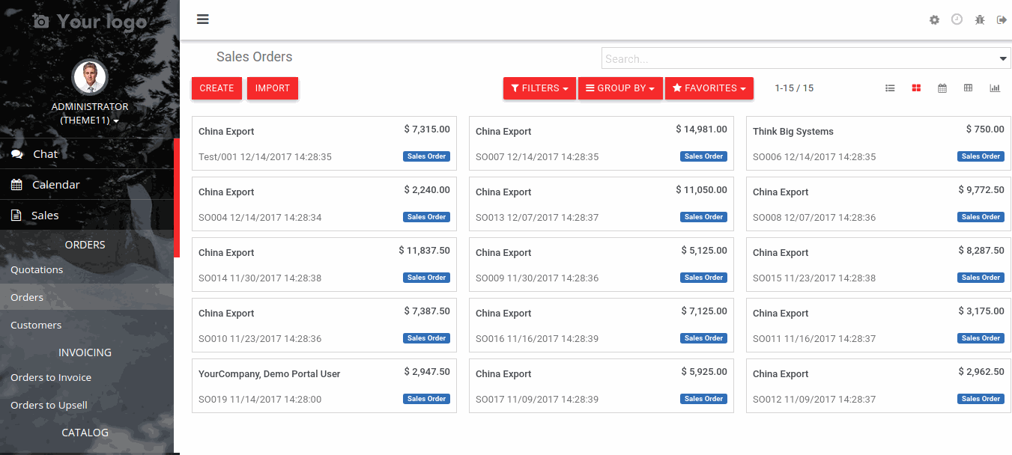1012x455 pixels.
Task: Switch to calendar view icon
Action: (942, 88)
